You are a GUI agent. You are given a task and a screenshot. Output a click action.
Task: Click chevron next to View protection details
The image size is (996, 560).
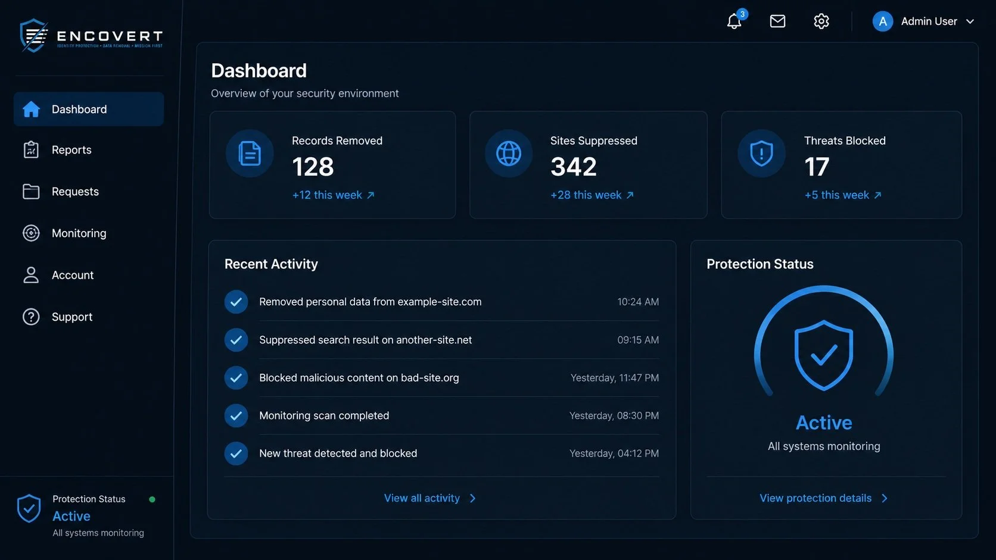885,498
